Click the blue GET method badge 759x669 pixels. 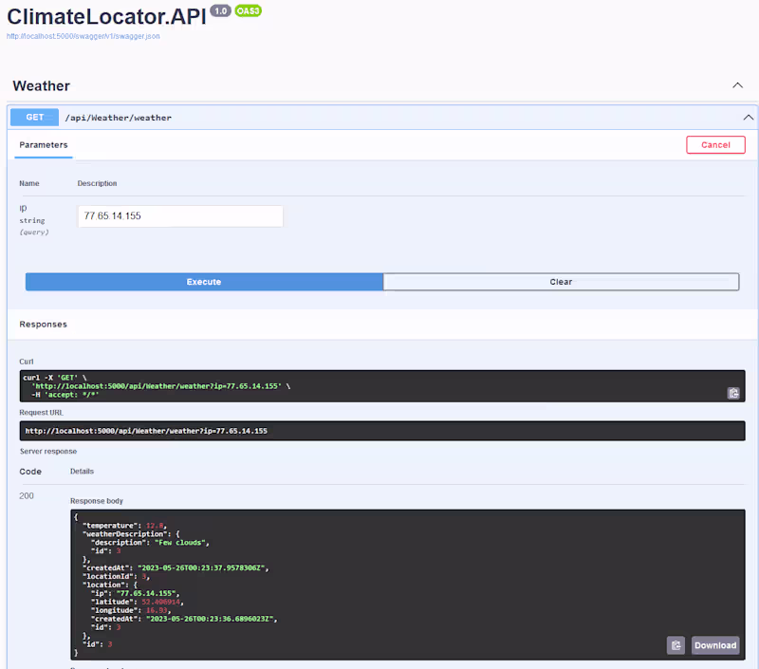tap(34, 118)
